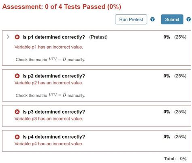Click red failed icon for p3 test
Image resolution: width=192 pixels, height=163 pixels.
click(17, 112)
